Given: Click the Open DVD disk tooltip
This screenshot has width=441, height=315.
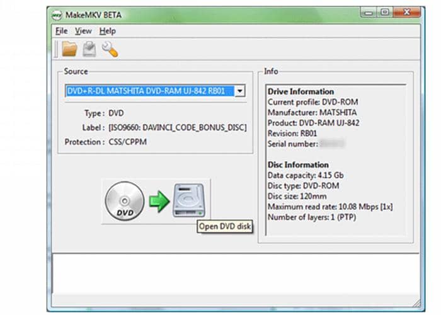Looking at the screenshot, I should point(225,226).
